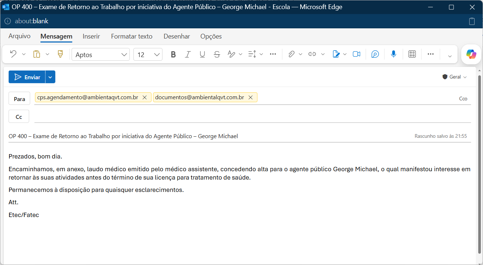Click the "Att." closing line
The height and width of the screenshot is (265, 483).
13,202
